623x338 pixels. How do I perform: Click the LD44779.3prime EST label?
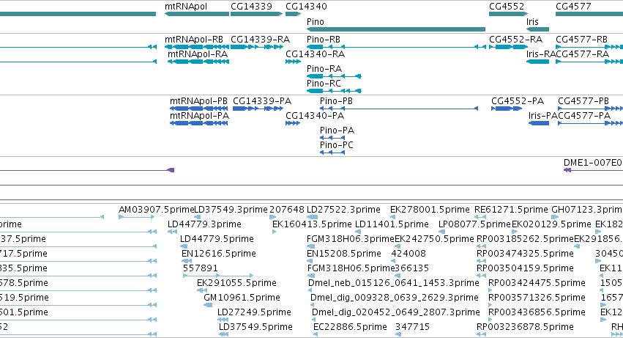[x=204, y=224]
